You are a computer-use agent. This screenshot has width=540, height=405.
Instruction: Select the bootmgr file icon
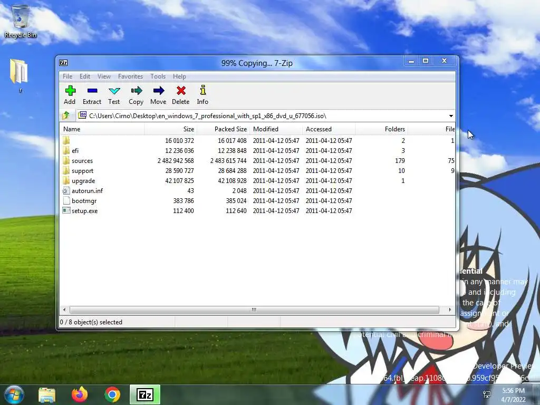pos(66,200)
